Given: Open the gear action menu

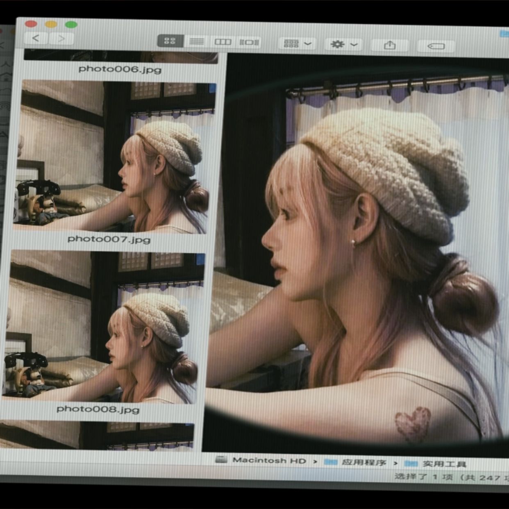Looking at the screenshot, I should click(x=344, y=44).
